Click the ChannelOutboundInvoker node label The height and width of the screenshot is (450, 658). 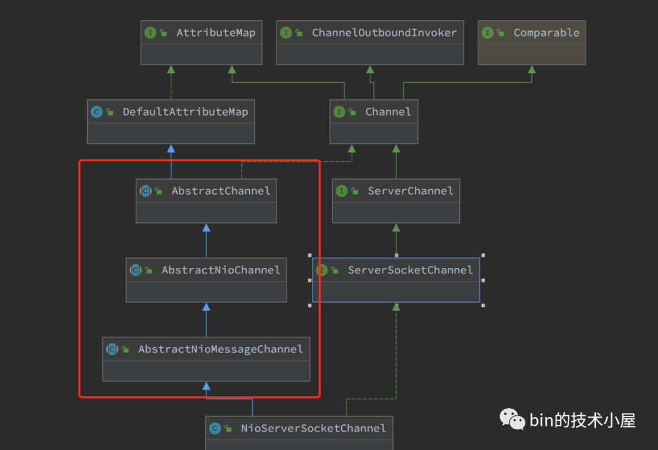384,33
